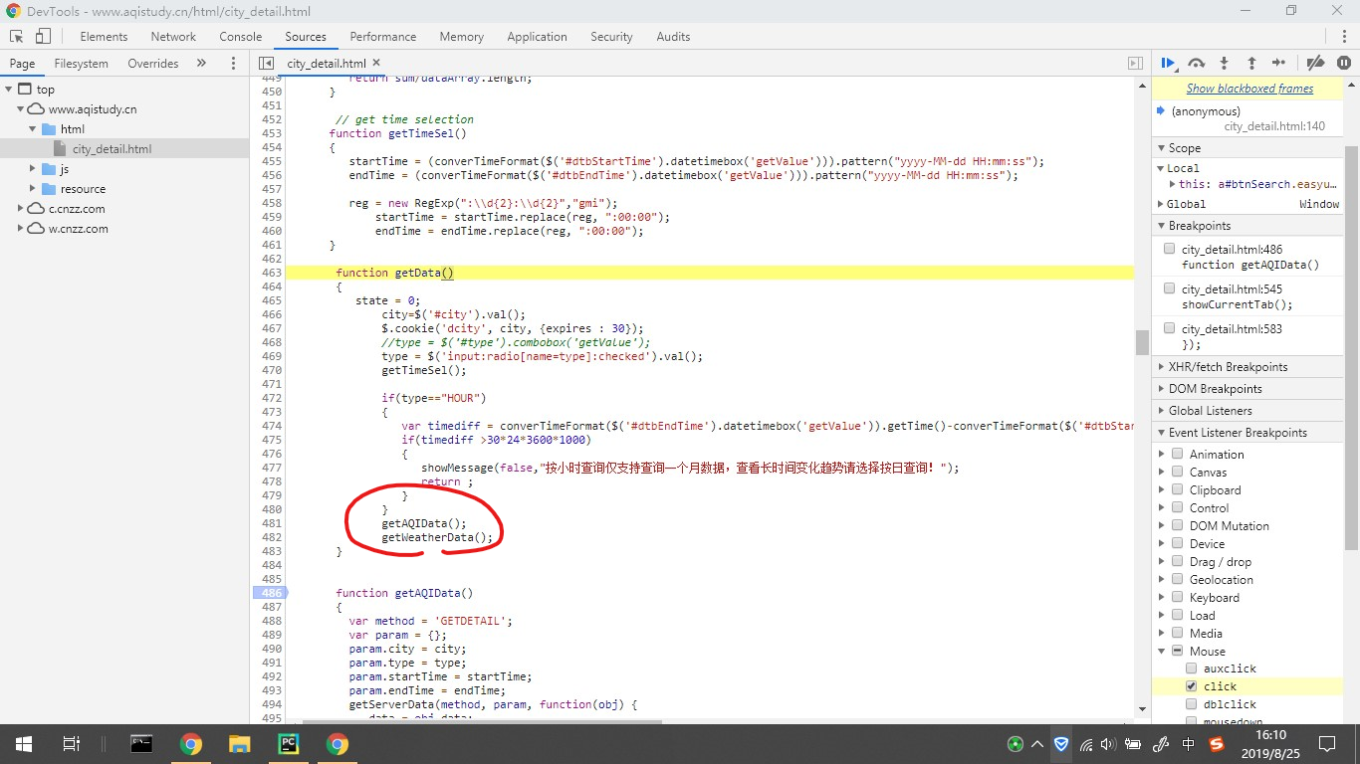Enable the city_detail.html:545 breakpoint checkbox
Viewport: 1360px width, 764px height.
pyautogui.click(x=1169, y=289)
